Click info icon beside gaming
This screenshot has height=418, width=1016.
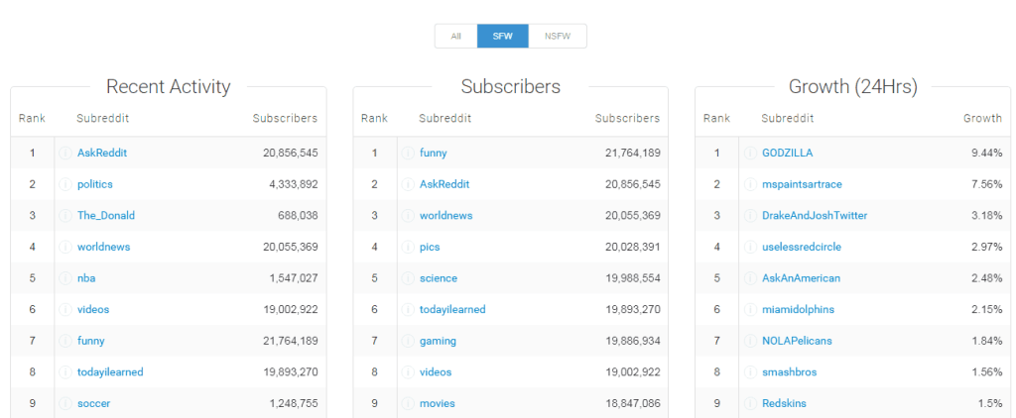pyautogui.click(x=408, y=341)
